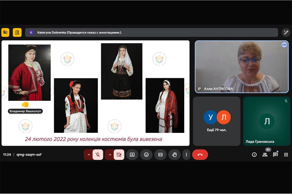
Task: Click the 82 participant count badge
Action: click(268, 149)
